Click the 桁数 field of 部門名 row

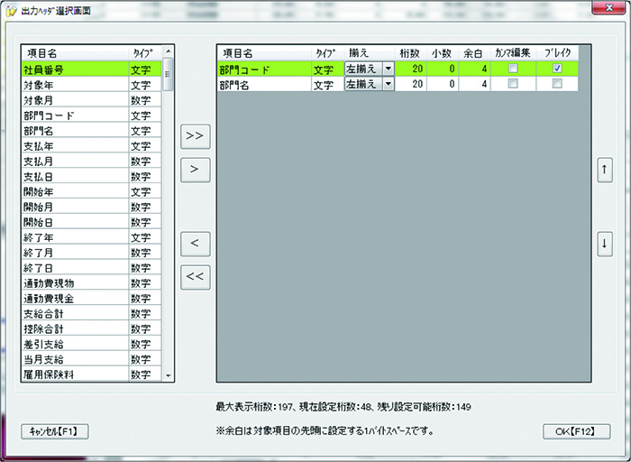tap(411, 84)
